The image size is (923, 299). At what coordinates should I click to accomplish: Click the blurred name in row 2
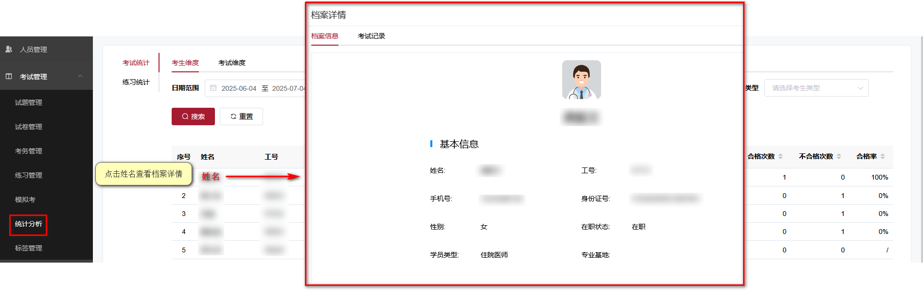(x=211, y=196)
